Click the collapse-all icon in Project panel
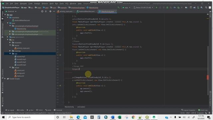Image resolution: width=213 pixels, height=120 pixels. tap(46, 11)
